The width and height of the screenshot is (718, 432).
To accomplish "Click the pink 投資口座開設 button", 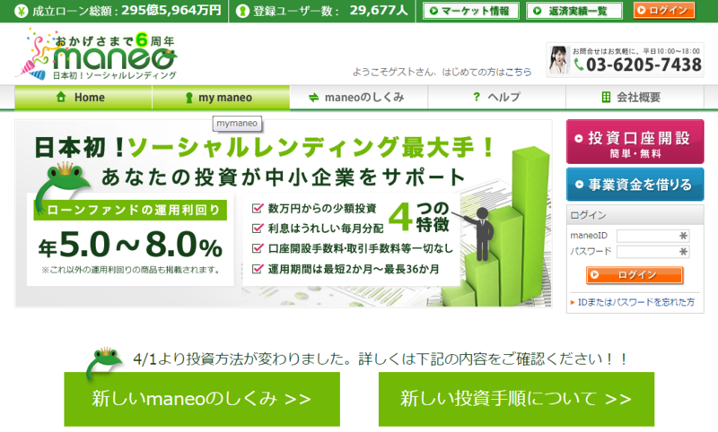I will pyautogui.click(x=635, y=142).
